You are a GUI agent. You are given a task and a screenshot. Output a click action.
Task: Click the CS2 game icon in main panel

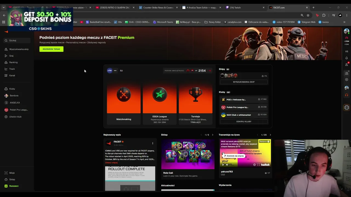[110, 71]
